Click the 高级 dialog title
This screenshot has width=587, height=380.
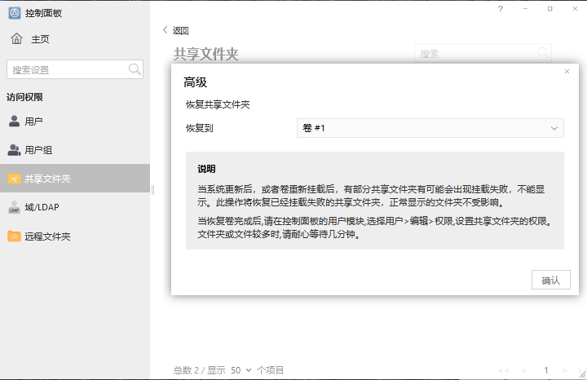click(x=195, y=82)
